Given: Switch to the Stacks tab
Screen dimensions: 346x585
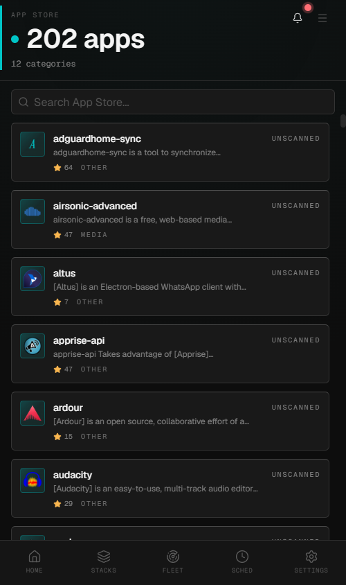Looking at the screenshot, I should (x=104, y=561).
